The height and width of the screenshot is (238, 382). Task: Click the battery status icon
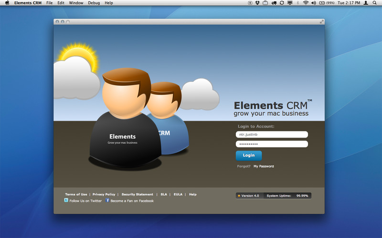pos(327,3)
